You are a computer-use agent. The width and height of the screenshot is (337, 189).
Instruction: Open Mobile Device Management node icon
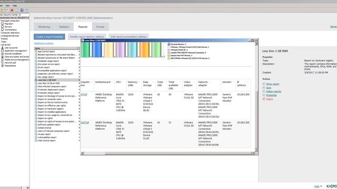(2, 60)
